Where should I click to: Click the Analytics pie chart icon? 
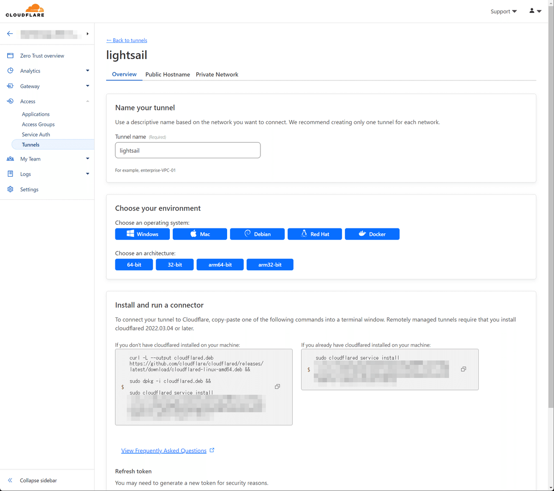[x=10, y=71]
